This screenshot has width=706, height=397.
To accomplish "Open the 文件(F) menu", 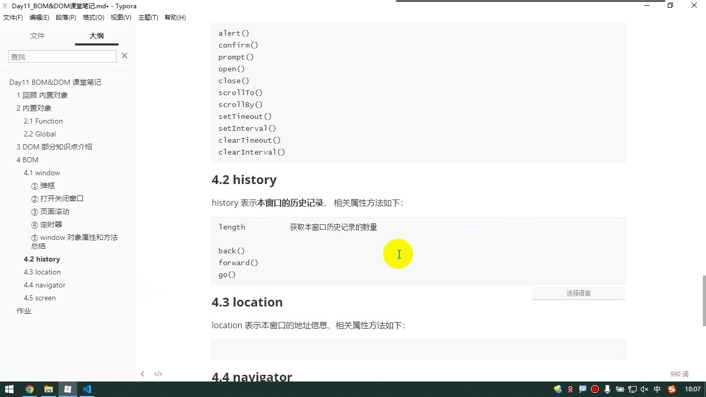I will coord(13,18).
